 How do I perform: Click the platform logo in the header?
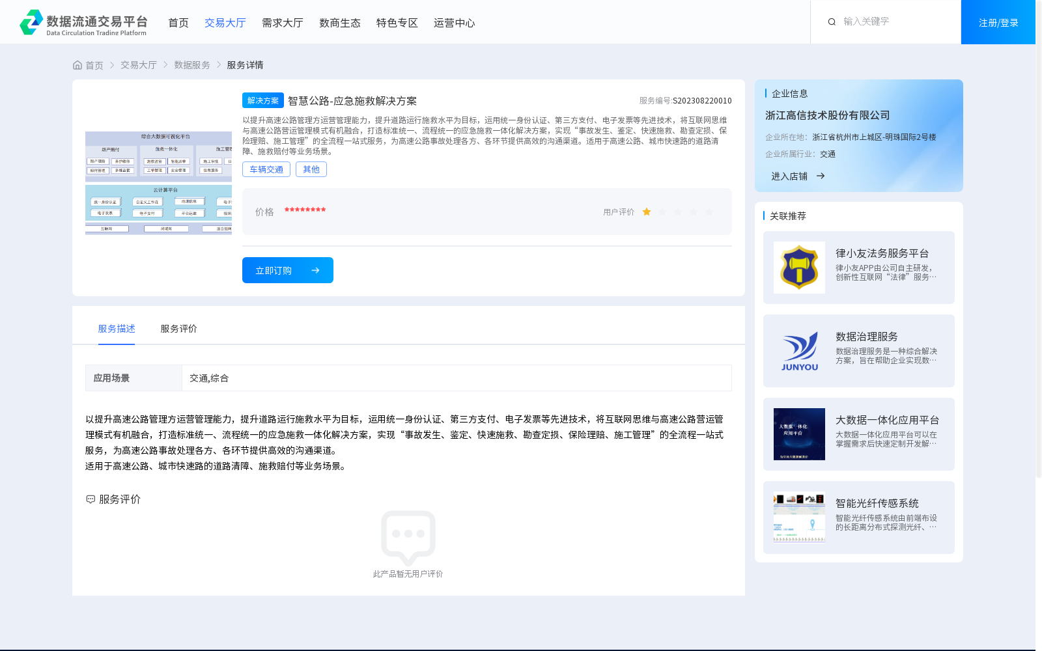tap(83, 22)
